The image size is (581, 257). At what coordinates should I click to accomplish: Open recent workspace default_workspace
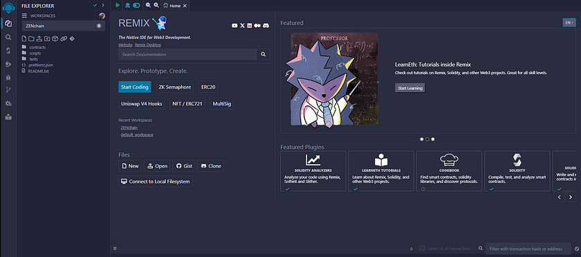coord(137,134)
